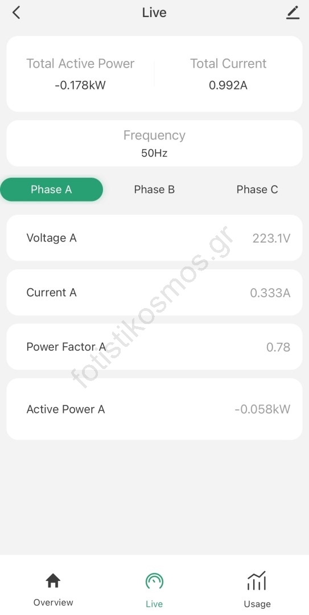Select the Live gauge icon
Viewport: 309px width, 615px height.
[x=154, y=581]
